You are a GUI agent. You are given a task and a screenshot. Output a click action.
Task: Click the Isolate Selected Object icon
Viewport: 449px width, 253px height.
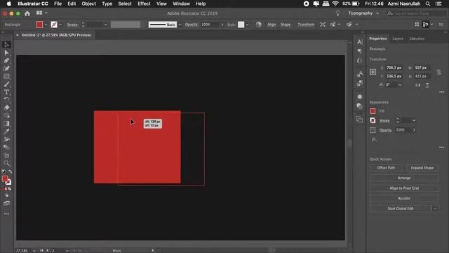(323, 25)
